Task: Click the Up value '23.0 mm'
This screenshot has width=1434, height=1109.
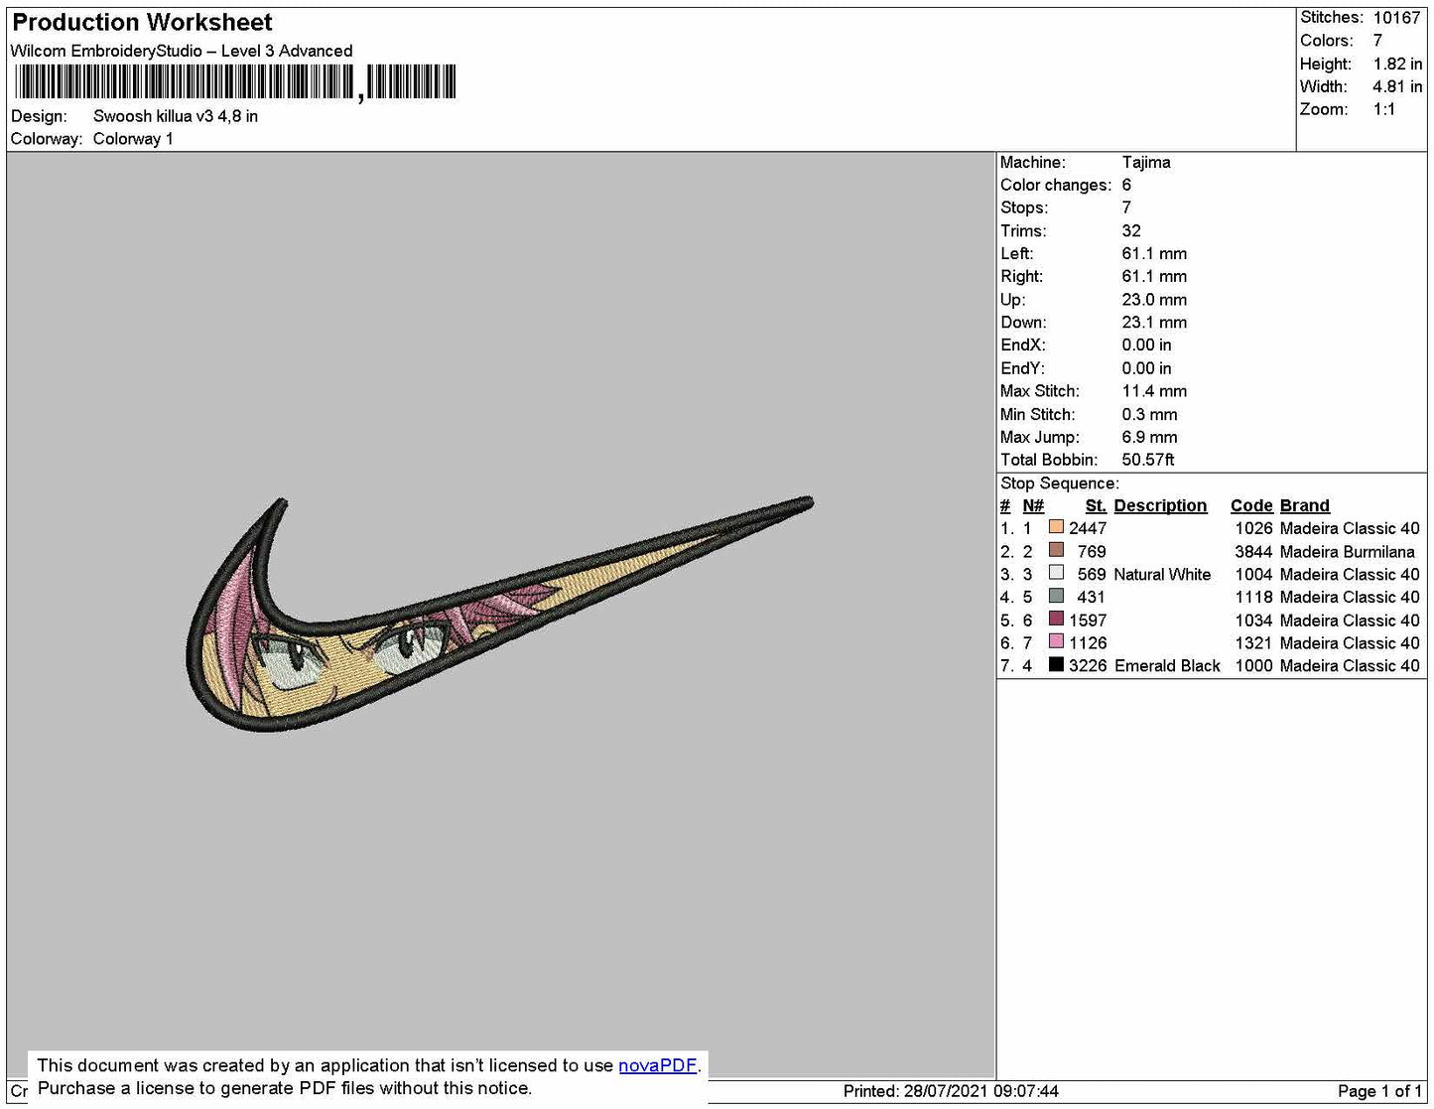Action: (x=1154, y=300)
